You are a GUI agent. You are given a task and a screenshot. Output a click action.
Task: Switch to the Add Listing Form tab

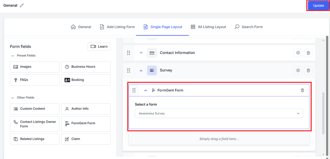pos(117,27)
